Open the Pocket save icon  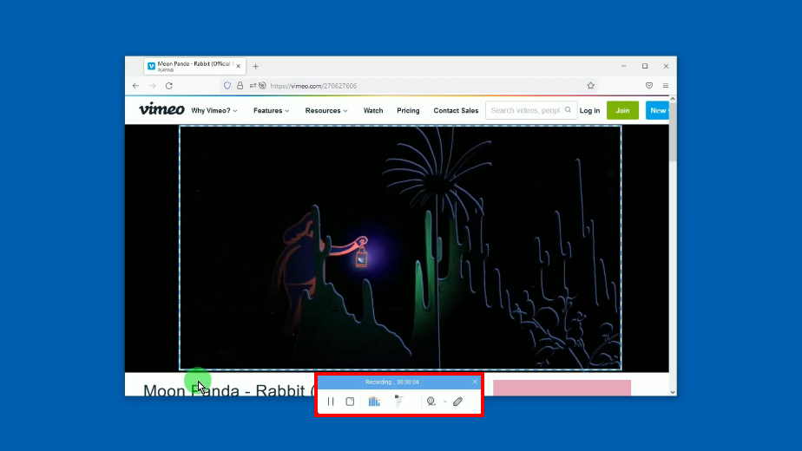click(x=649, y=86)
